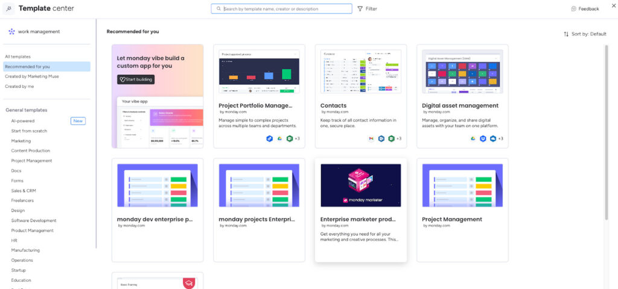
Task: Click the New badge beside AI-powered
Action: coord(78,120)
